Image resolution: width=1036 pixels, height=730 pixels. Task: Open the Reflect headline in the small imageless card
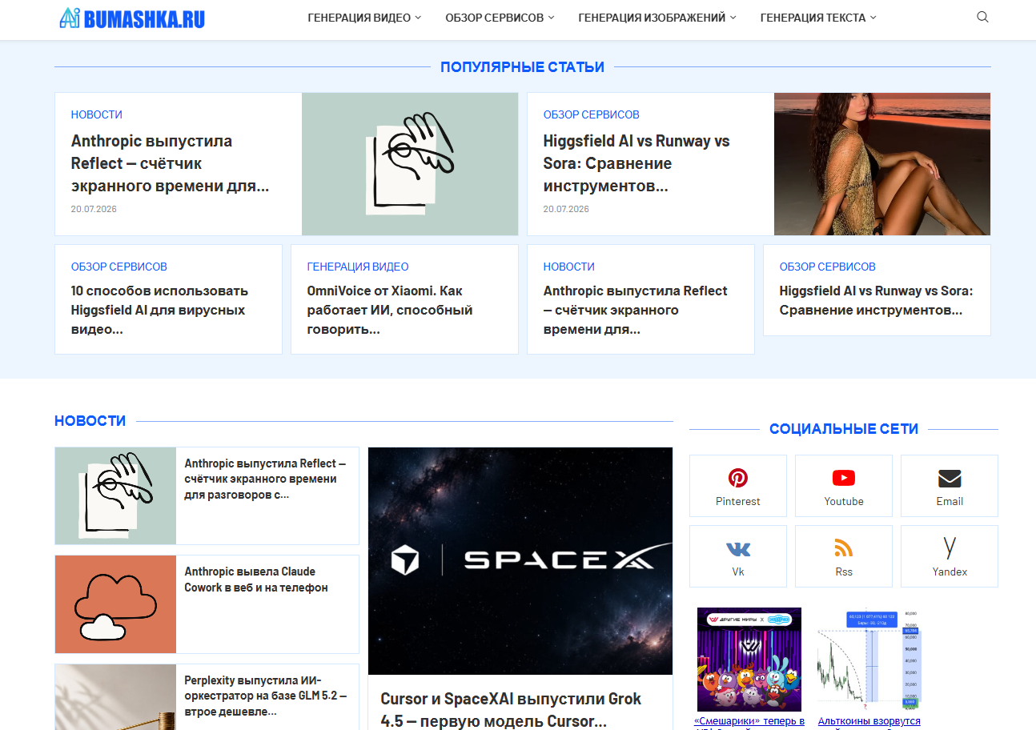point(636,310)
